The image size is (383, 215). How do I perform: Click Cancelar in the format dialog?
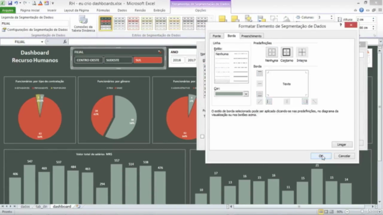point(344,156)
